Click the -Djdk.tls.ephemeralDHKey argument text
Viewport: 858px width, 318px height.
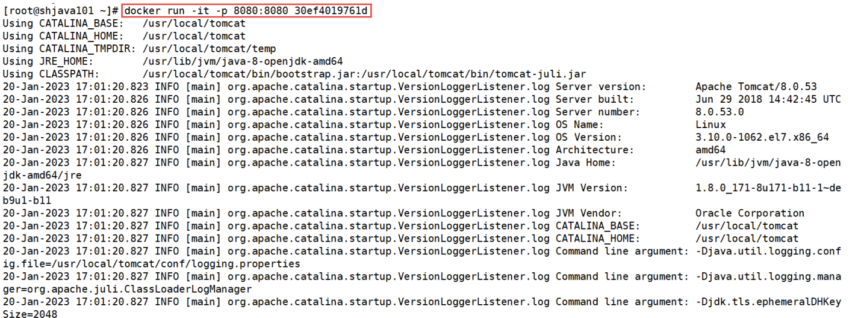click(x=768, y=301)
